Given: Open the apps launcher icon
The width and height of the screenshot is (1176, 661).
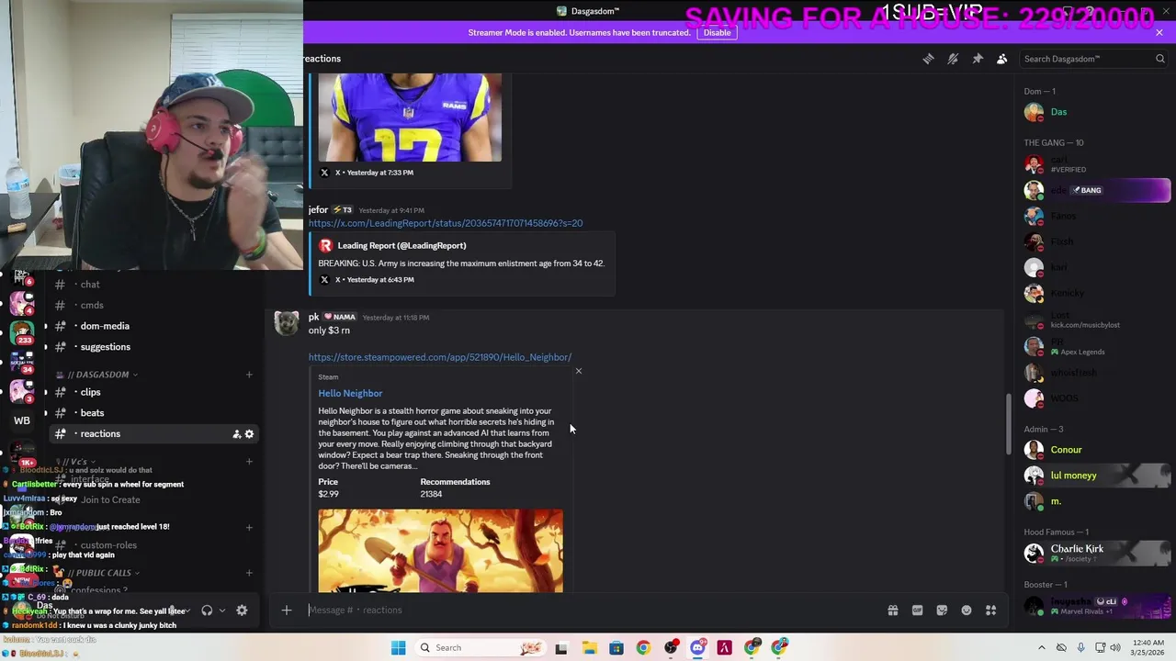Looking at the screenshot, I should pyautogui.click(x=991, y=611).
